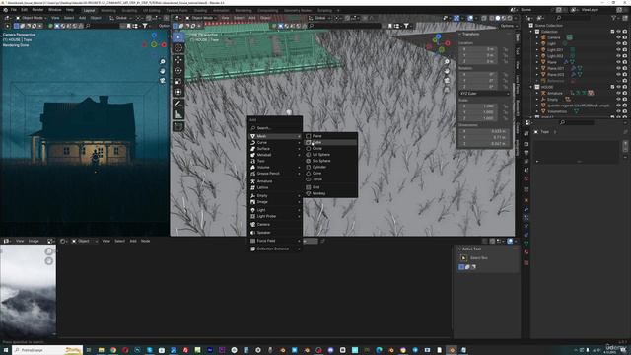Select the Cube mesh primitive
631x355 pixels.
click(x=330, y=142)
